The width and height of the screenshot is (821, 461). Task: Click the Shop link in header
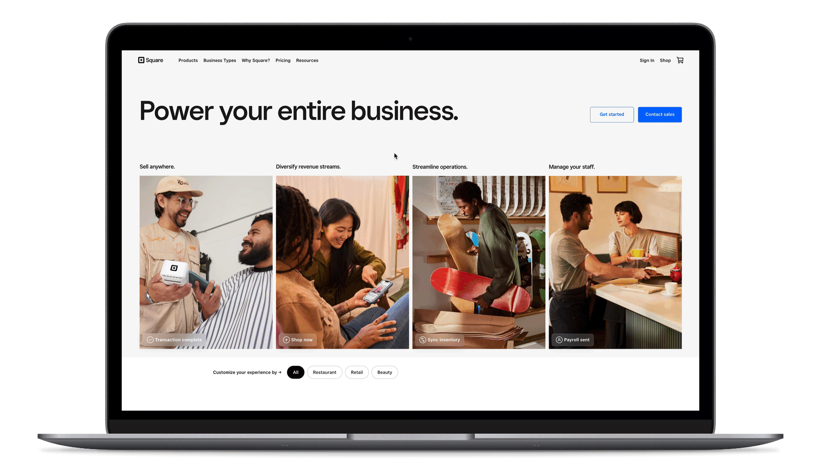[665, 60]
